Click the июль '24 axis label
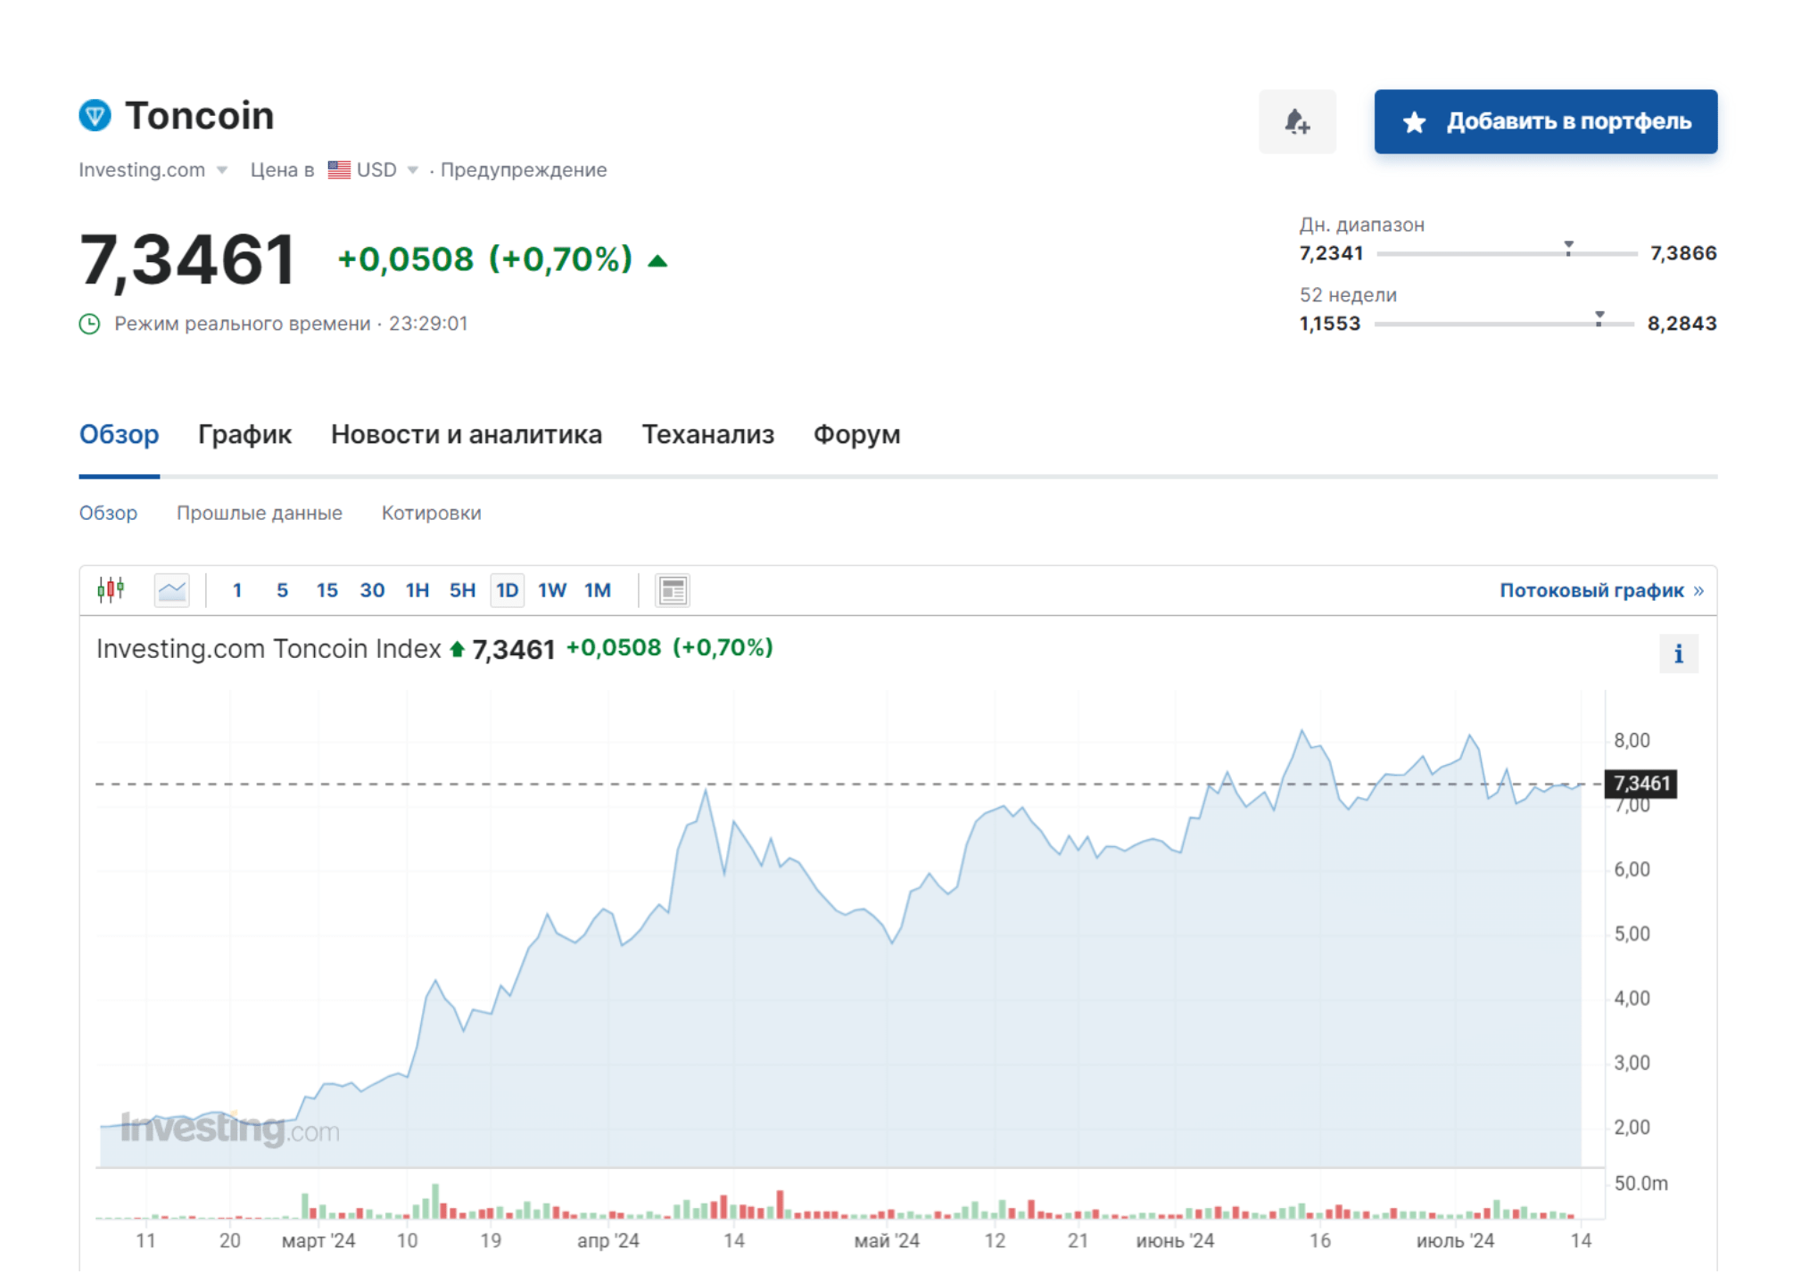This screenshot has height=1282, width=1793. (1454, 1240)
